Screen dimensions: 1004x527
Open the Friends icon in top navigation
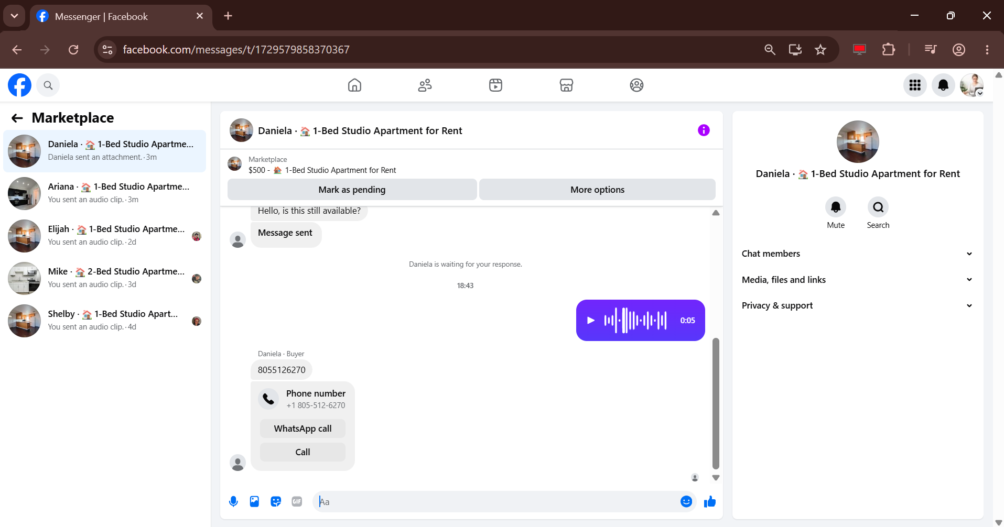pos(425,85)
